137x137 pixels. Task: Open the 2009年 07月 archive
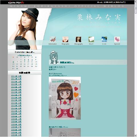[16, 127]
